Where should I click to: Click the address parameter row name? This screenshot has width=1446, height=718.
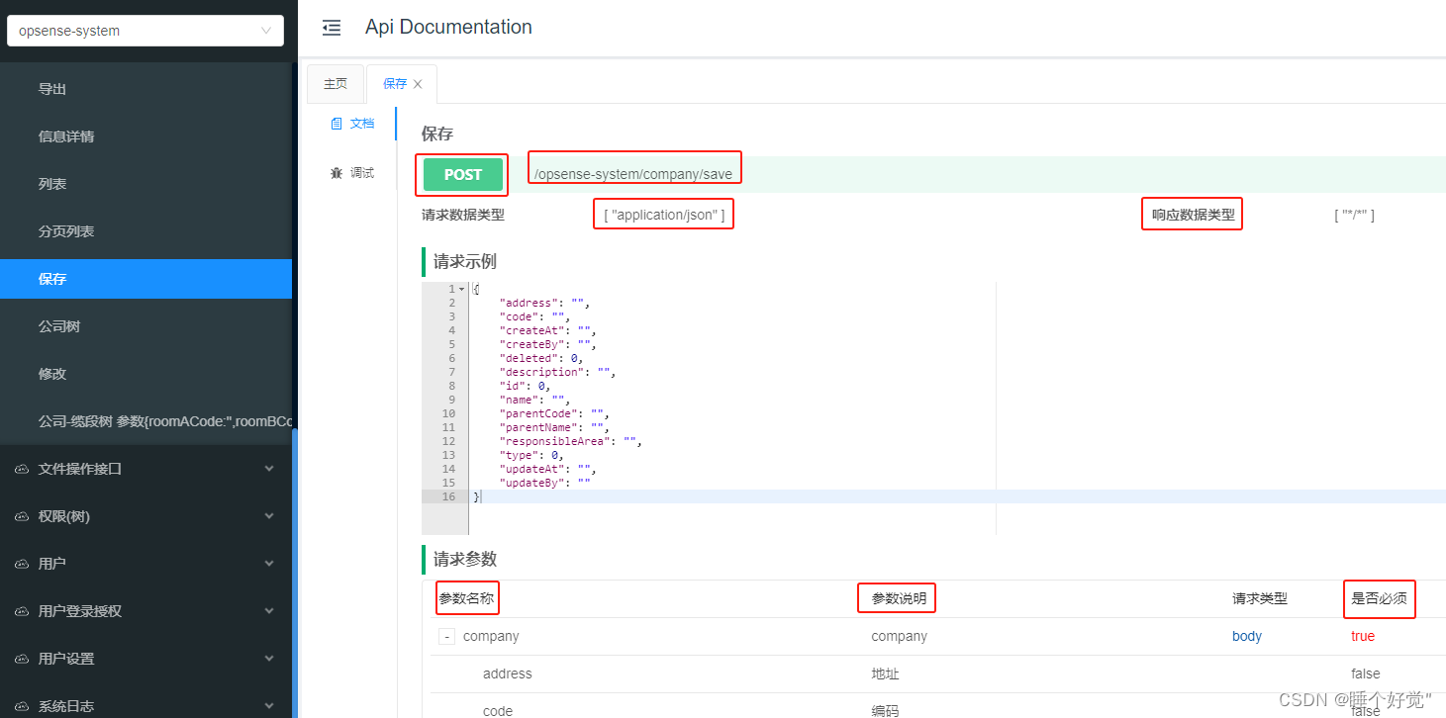[508, 673]
